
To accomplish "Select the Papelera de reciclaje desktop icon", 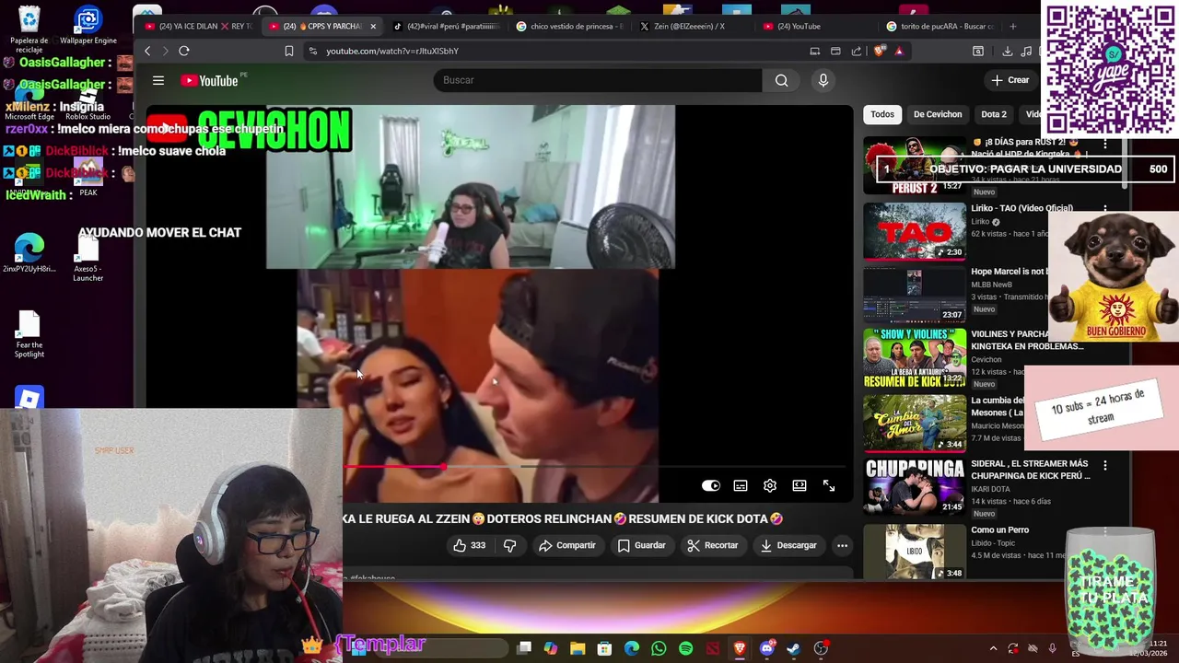I will [x=29, y=29].
